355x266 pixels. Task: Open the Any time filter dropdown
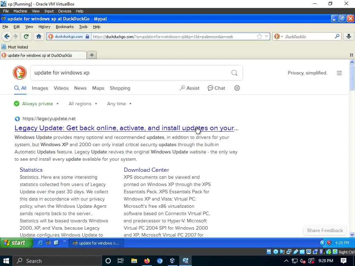coord(119,104)
